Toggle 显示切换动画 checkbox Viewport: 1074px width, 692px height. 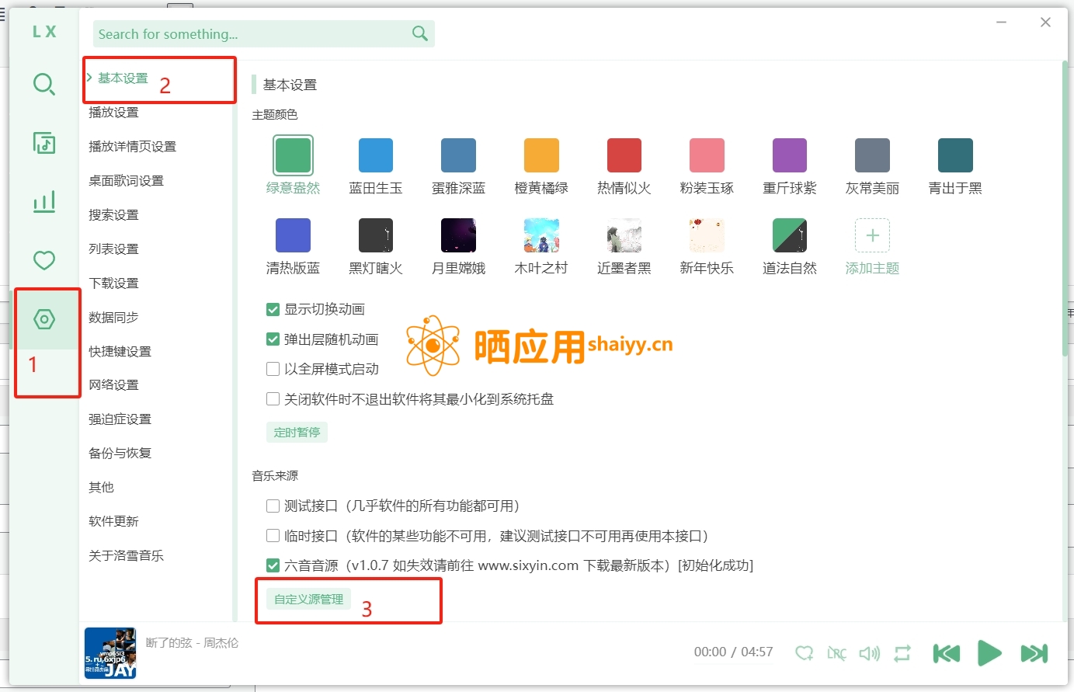273,309
